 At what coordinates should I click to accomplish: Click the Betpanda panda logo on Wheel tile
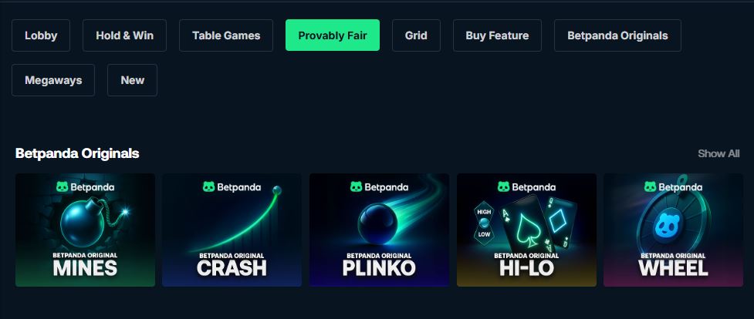pos(650,187)
